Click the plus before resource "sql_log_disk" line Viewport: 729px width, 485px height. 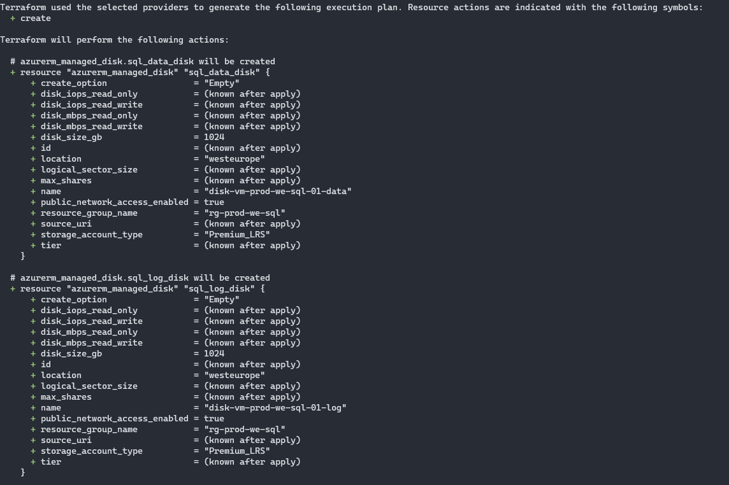13,289
